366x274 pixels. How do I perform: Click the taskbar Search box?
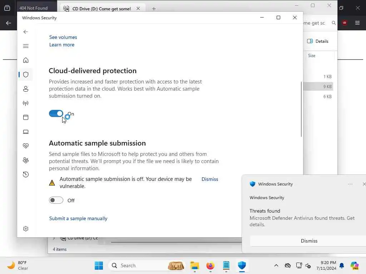click(x=147, y=265)
